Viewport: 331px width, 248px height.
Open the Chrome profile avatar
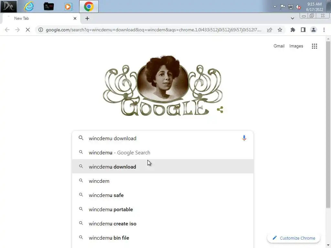pos(314,30)
